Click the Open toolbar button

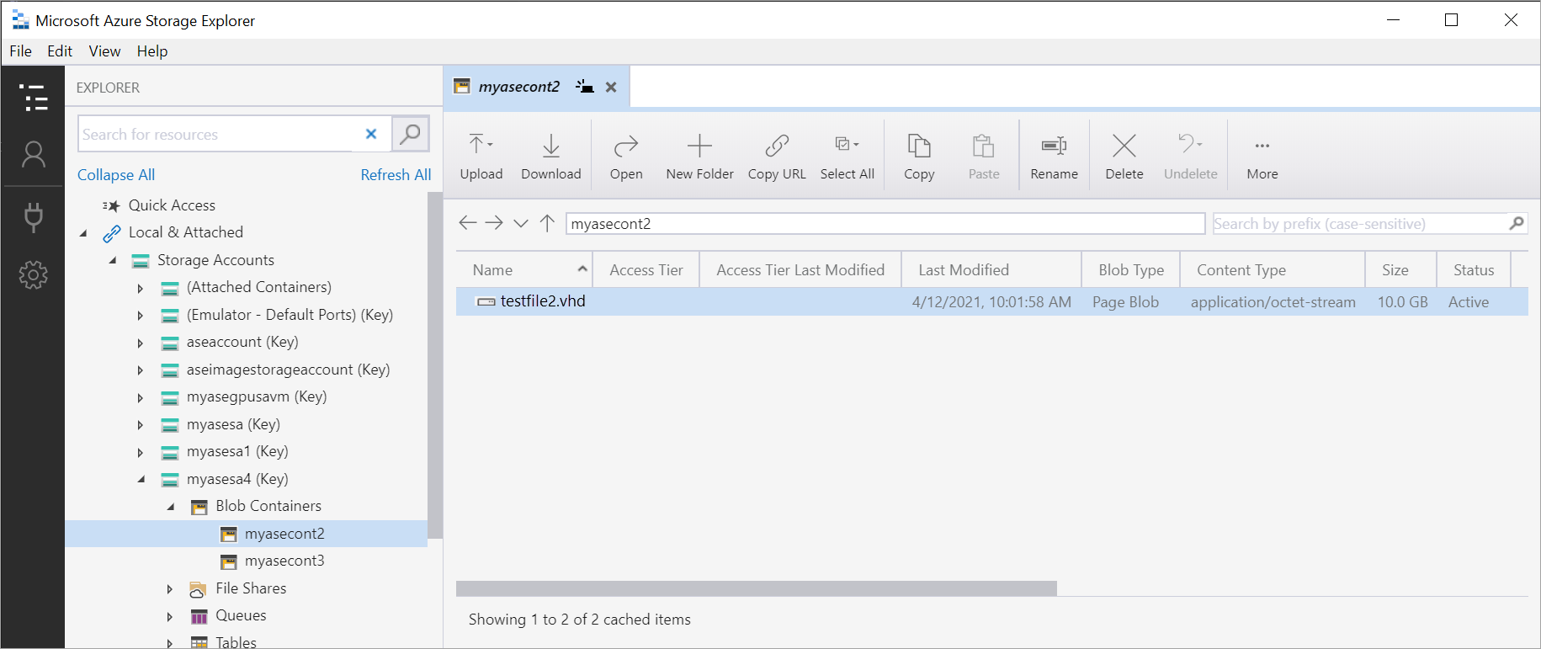(626, 157)
